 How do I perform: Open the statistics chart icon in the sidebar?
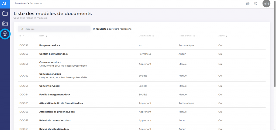pos(5,24)
